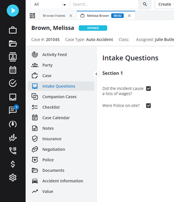Open the briefcase cases icon in sidebar
Image resolution: width=174 pixels, height=202 pixels.
(13, 30)
